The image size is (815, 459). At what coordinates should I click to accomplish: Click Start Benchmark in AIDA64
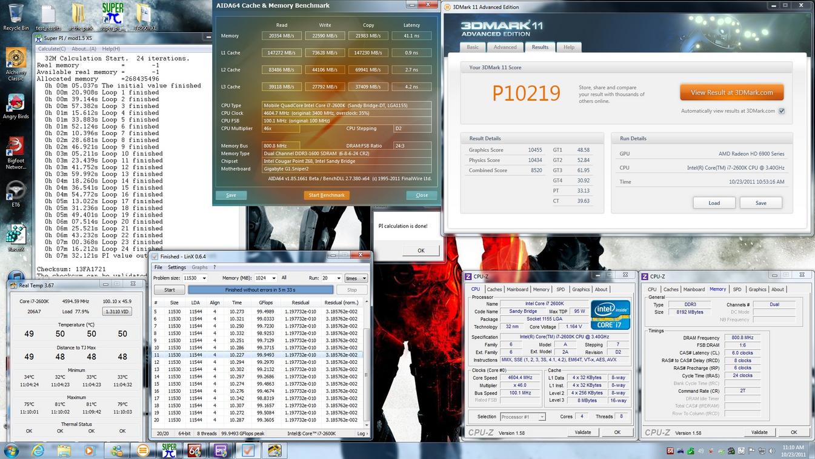click(327, 195)
